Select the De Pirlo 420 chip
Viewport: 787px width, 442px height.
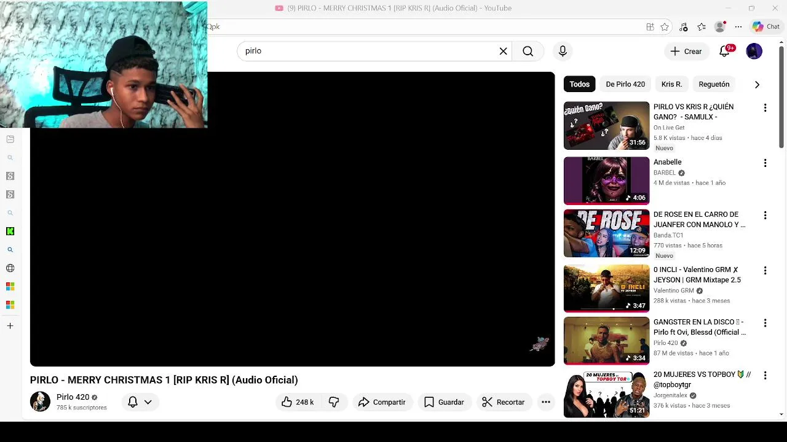click(x=625, y=84)
